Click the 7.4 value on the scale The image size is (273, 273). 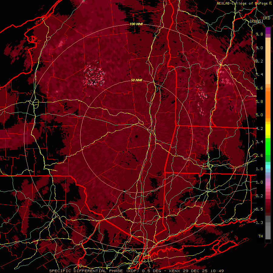(259, 75)
